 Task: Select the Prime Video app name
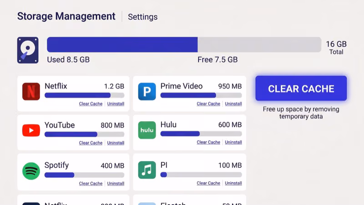coord(182,86)
